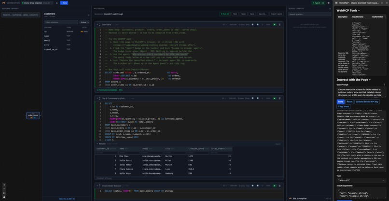
Task: Click first square icon in Check Order Statuses toolbar
Action: (x=252, y=186)
